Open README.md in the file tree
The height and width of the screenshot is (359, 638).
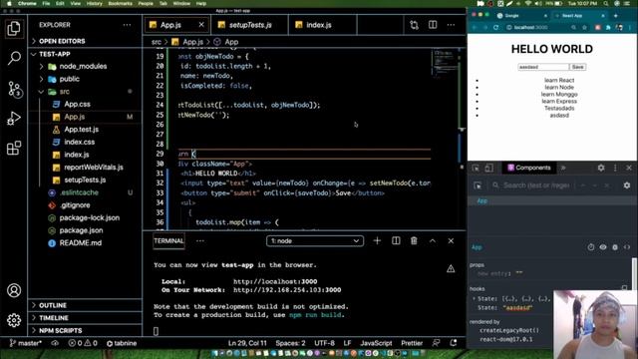pos(81,243)
